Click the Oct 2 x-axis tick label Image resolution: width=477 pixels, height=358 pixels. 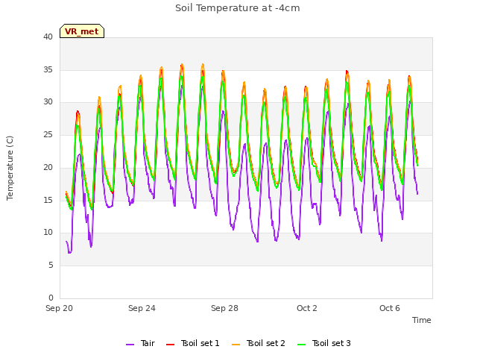tap(307, 308)
